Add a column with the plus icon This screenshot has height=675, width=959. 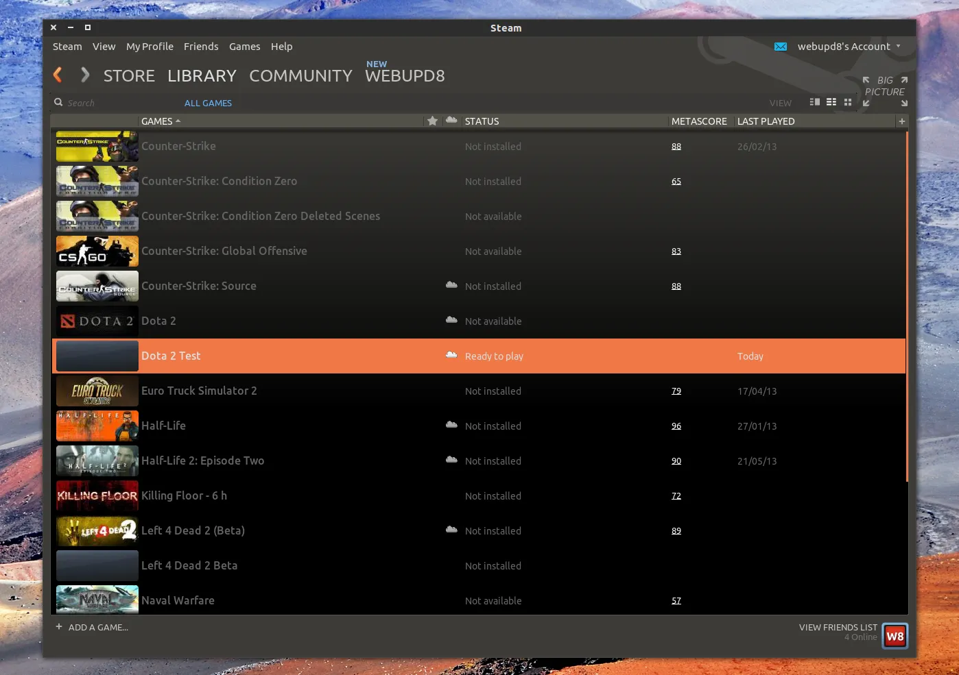coord(902,121)
